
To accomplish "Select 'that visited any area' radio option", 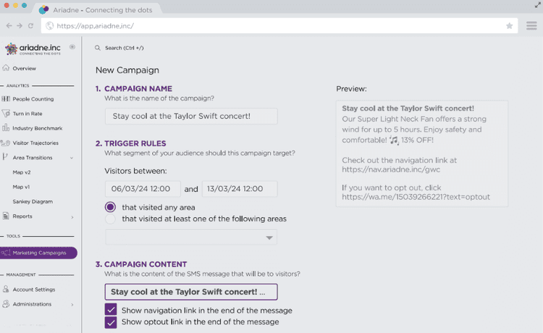I will [x=111, y=207].
